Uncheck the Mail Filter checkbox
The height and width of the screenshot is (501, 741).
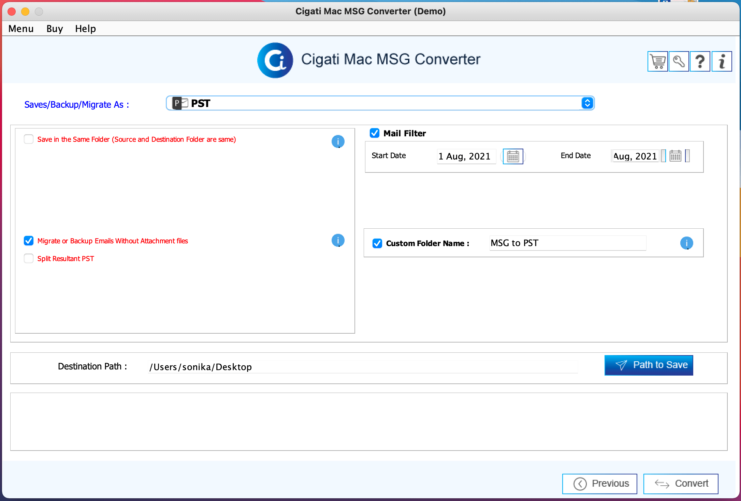point(375,133)
